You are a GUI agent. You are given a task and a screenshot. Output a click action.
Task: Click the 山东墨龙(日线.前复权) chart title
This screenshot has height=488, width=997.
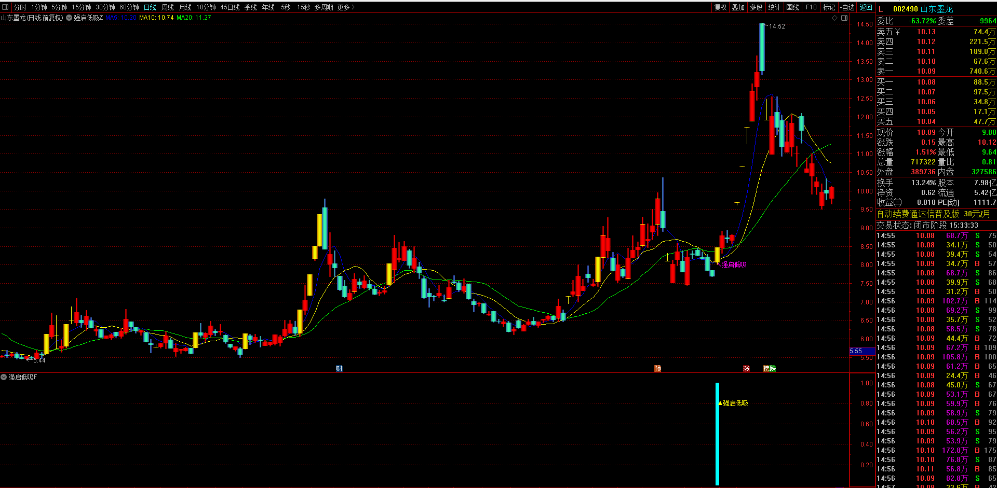32,18
